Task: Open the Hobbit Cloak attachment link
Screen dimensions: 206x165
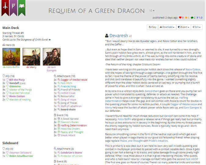Action: click(68, 93)
